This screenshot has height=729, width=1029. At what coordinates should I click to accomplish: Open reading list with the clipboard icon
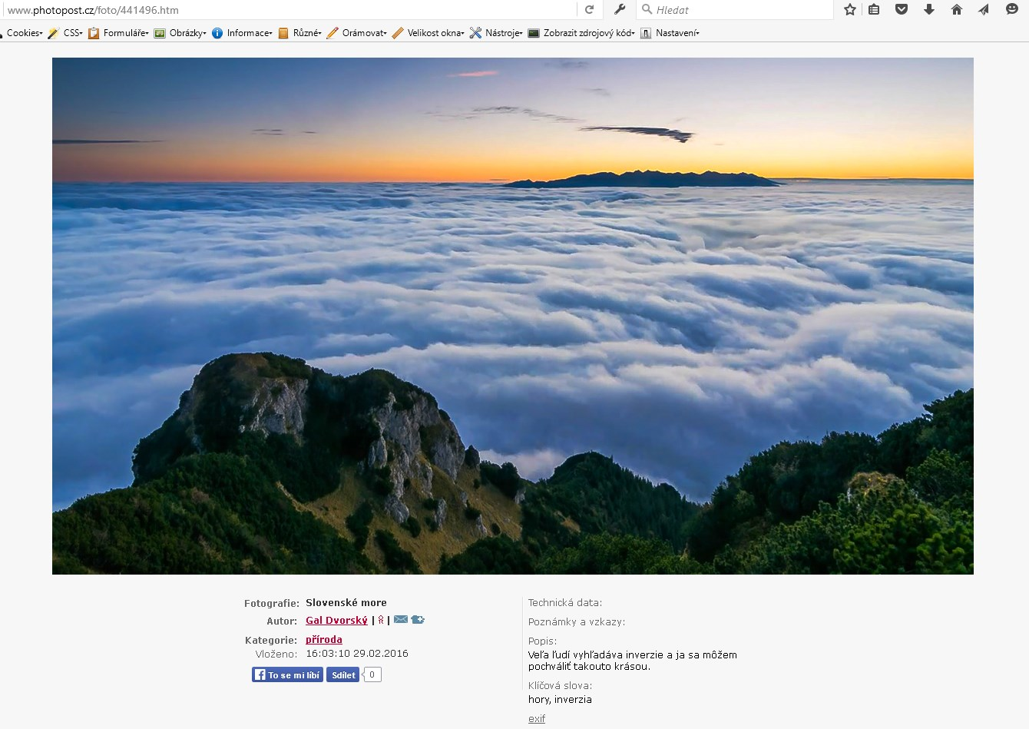(874, 9)
